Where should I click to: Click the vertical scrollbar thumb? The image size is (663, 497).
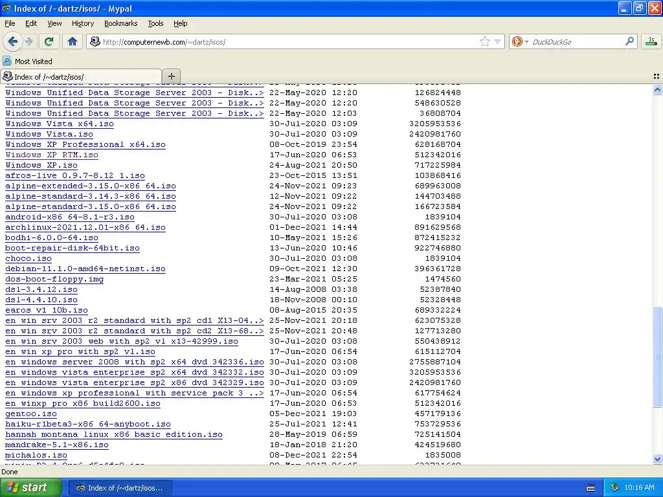(657, 357)
